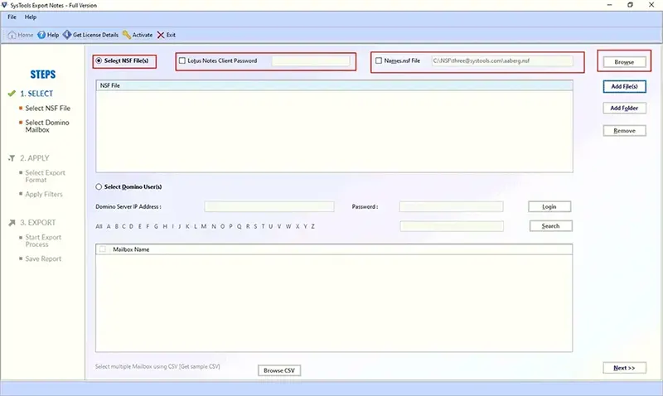Filter mailboxes by letter Z
663x396 pixels.
pyautogui.click(x=313, y=226)
